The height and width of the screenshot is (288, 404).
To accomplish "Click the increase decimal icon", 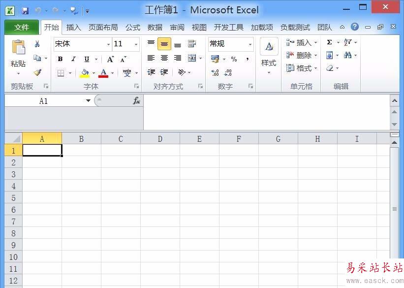I will point(215,72).
